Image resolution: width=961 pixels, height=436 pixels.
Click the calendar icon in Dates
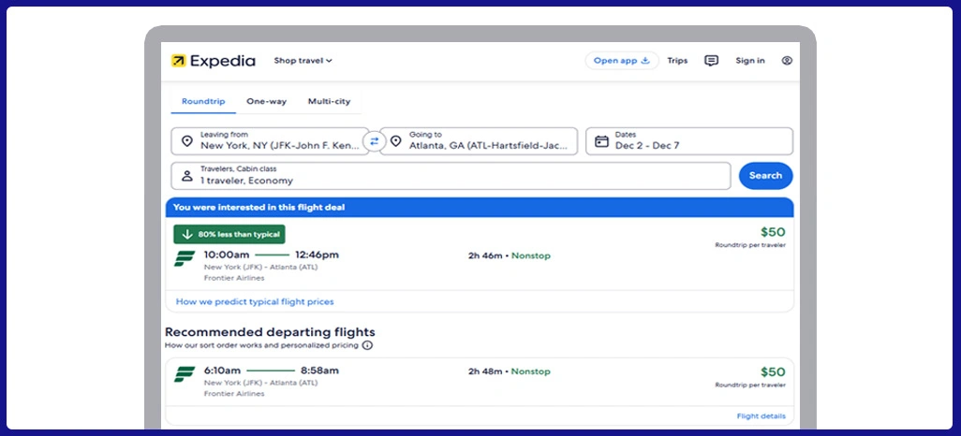tap(602, 141)
